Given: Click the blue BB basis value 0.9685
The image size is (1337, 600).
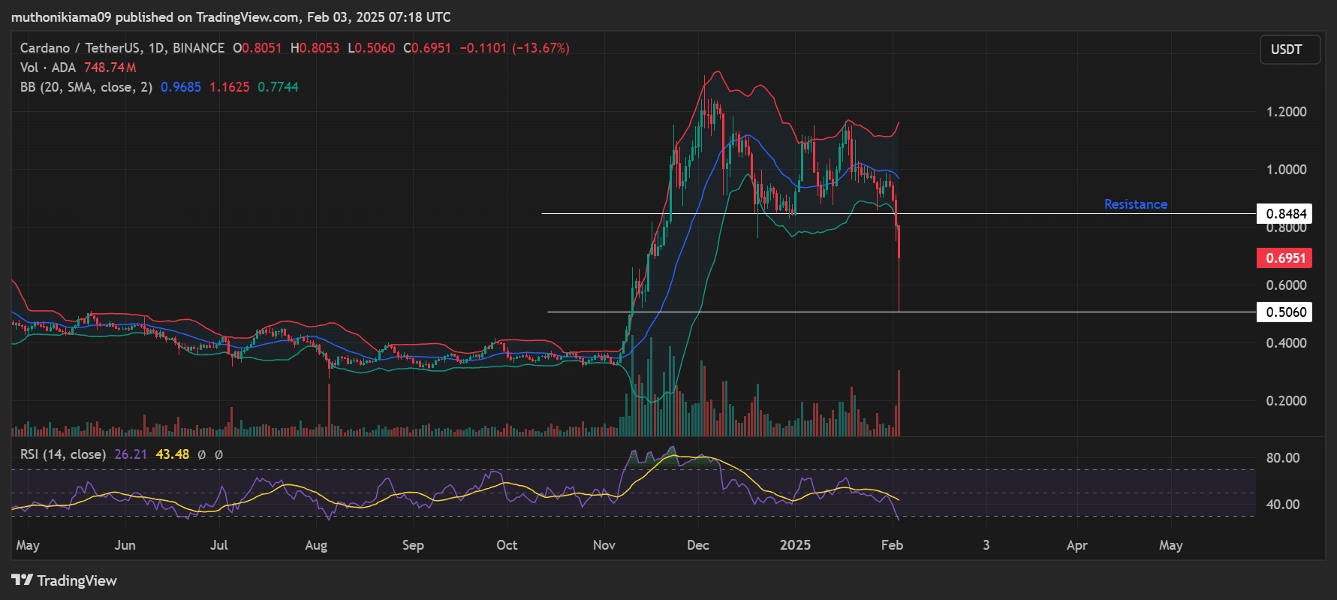Looking at the screenshot, I should pos(181,87).
